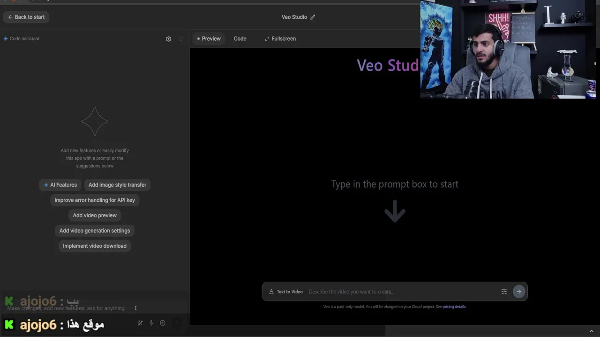Choose Improve error handling for API key
600x337 pixels.
point(95,200)
